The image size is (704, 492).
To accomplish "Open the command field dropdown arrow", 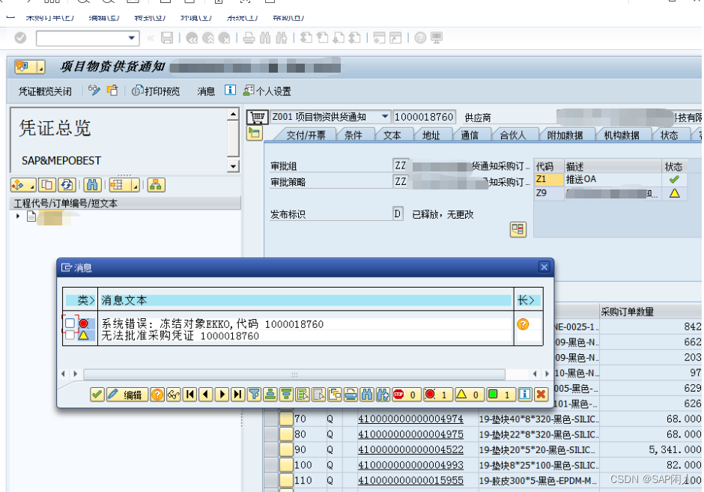I will coord(132,38).
